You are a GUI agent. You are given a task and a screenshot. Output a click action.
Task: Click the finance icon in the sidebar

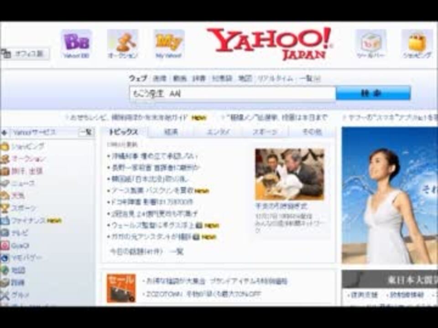pos(5,220)
